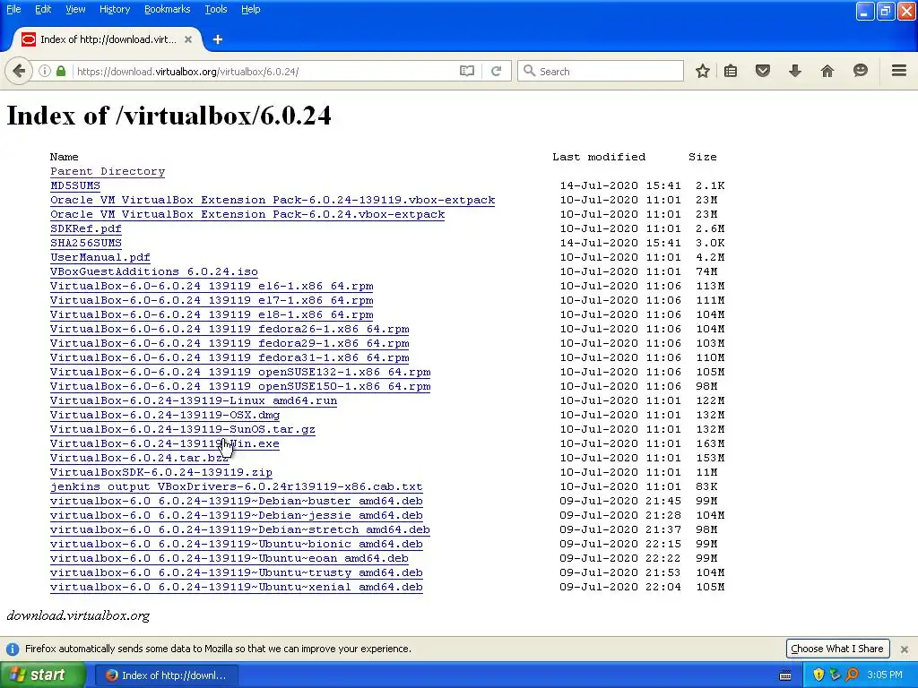This screenshot has width=918, height=688.
Task: Go to the Firefox home page
Action: 827,72
